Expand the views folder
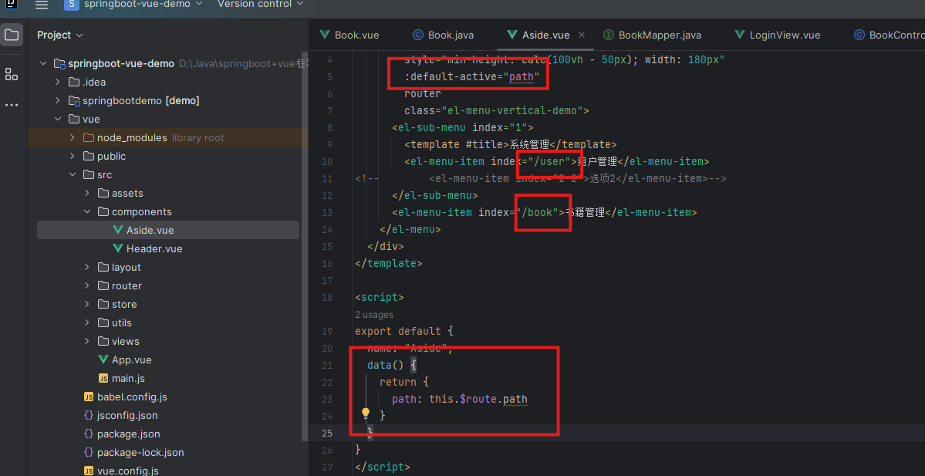This screenshot has height=476, width=925. tap(86, 341)
